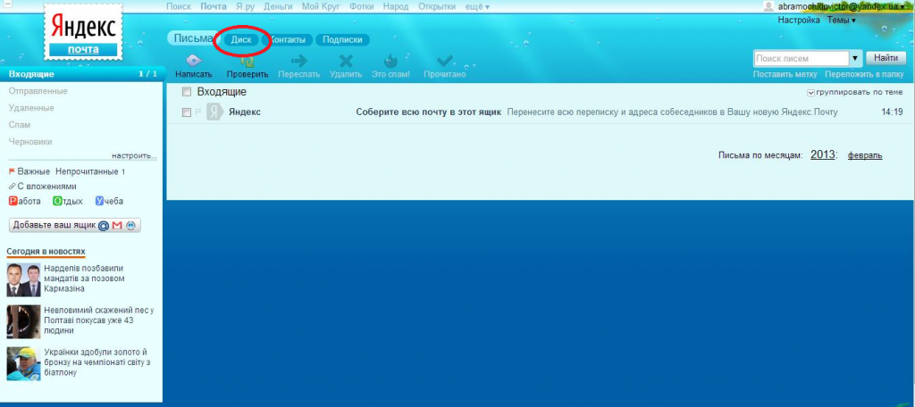Click the blue Учеба label icon
Image resolution: width=915 pixels, height=407 pixels.
[x=99, y=201]
